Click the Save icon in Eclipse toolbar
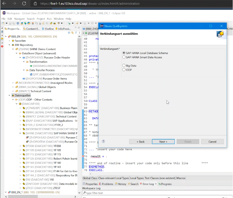The width and height of the screenshot is (233, 198). (x=10, y=23)
